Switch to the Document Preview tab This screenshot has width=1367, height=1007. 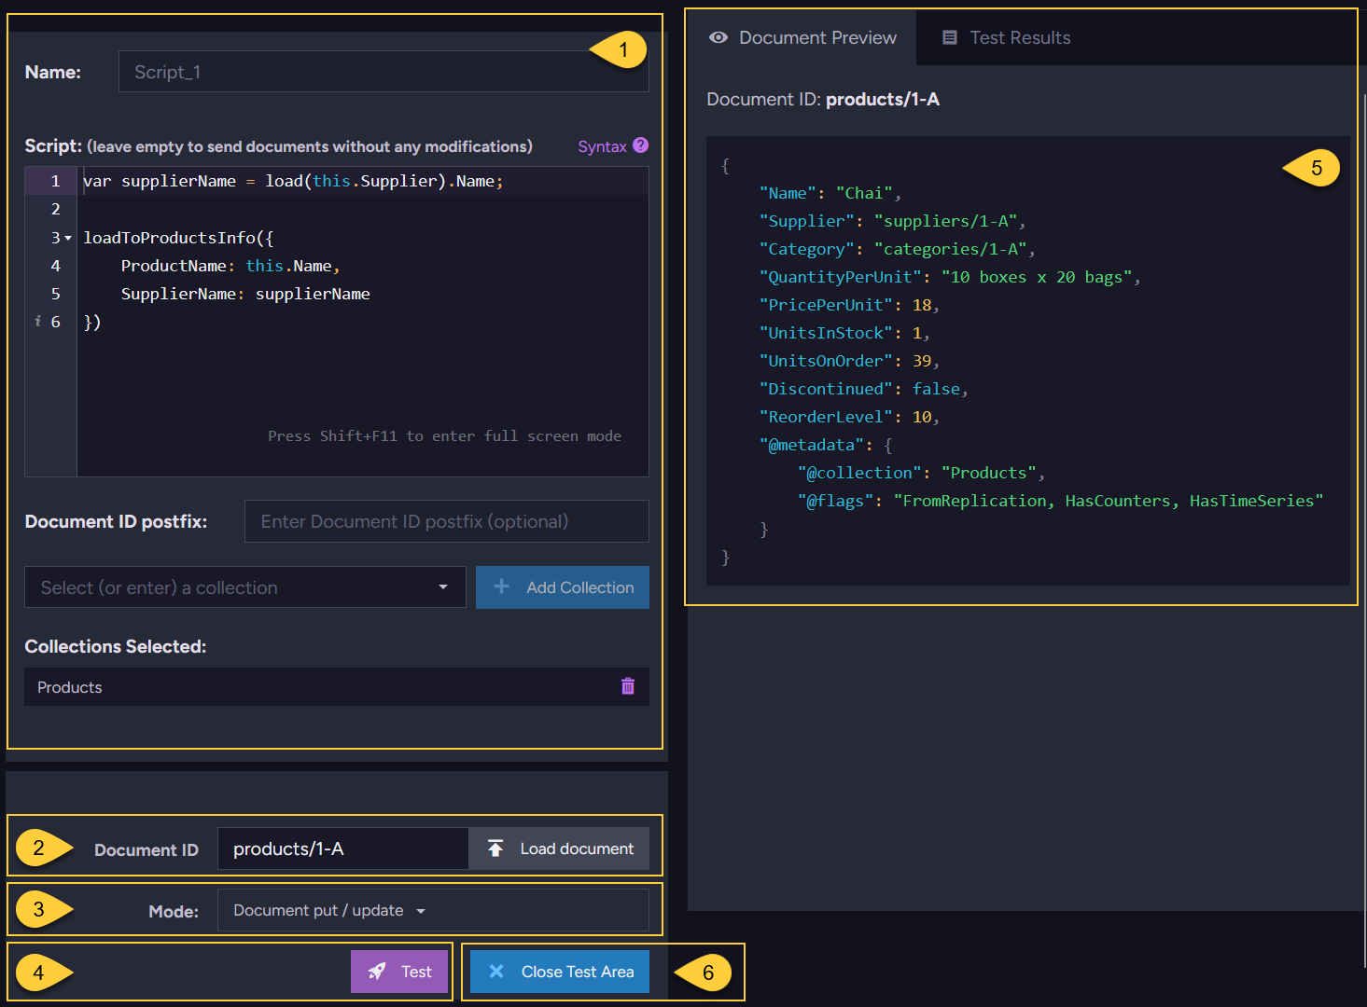coord(802,37)
